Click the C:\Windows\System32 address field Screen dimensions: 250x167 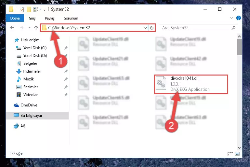click(94, 28)
